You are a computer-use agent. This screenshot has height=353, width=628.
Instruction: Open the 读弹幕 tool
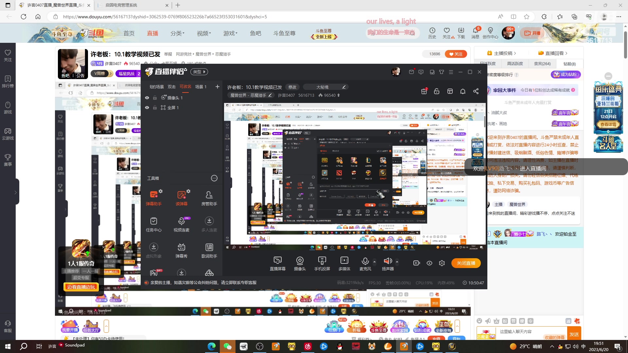coord(182,198)
